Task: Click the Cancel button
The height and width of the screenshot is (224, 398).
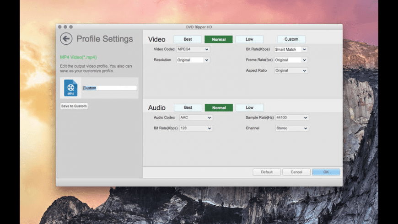Action: (296, 172)
